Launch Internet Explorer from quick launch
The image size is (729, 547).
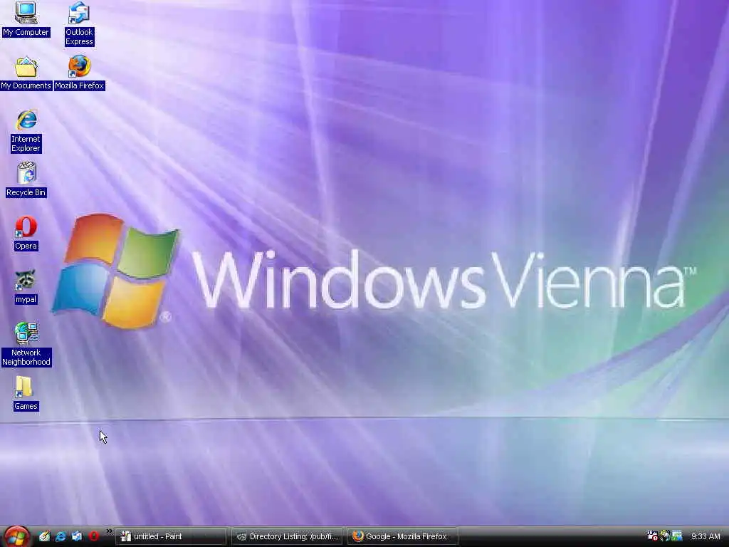pyautogui.click(x=61, y=536)
